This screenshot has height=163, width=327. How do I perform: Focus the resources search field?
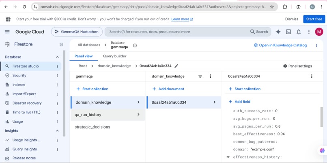point(177,32)
